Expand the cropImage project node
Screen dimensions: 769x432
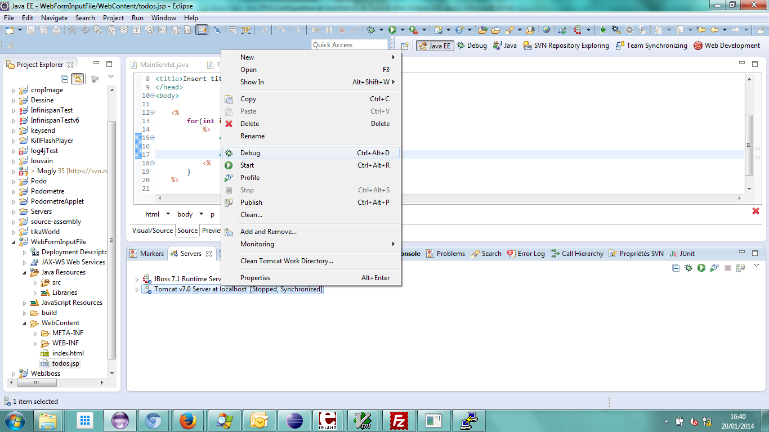click(x=14, y=90)
